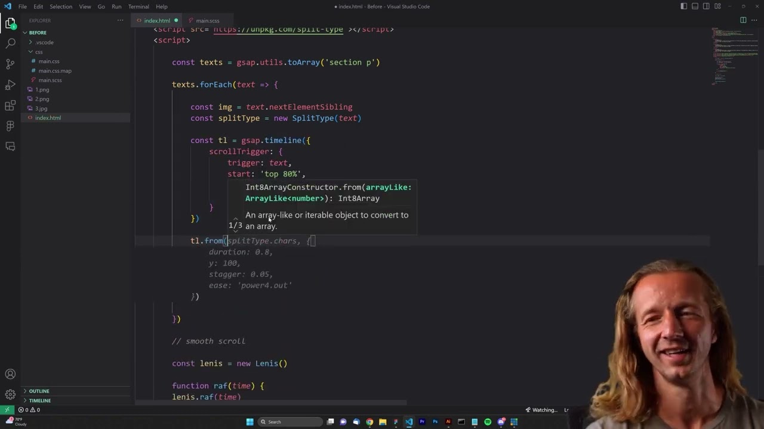The image size is (764, 429).
Task: Open File Explorer from the taskbar
Action: coord(383,422)
